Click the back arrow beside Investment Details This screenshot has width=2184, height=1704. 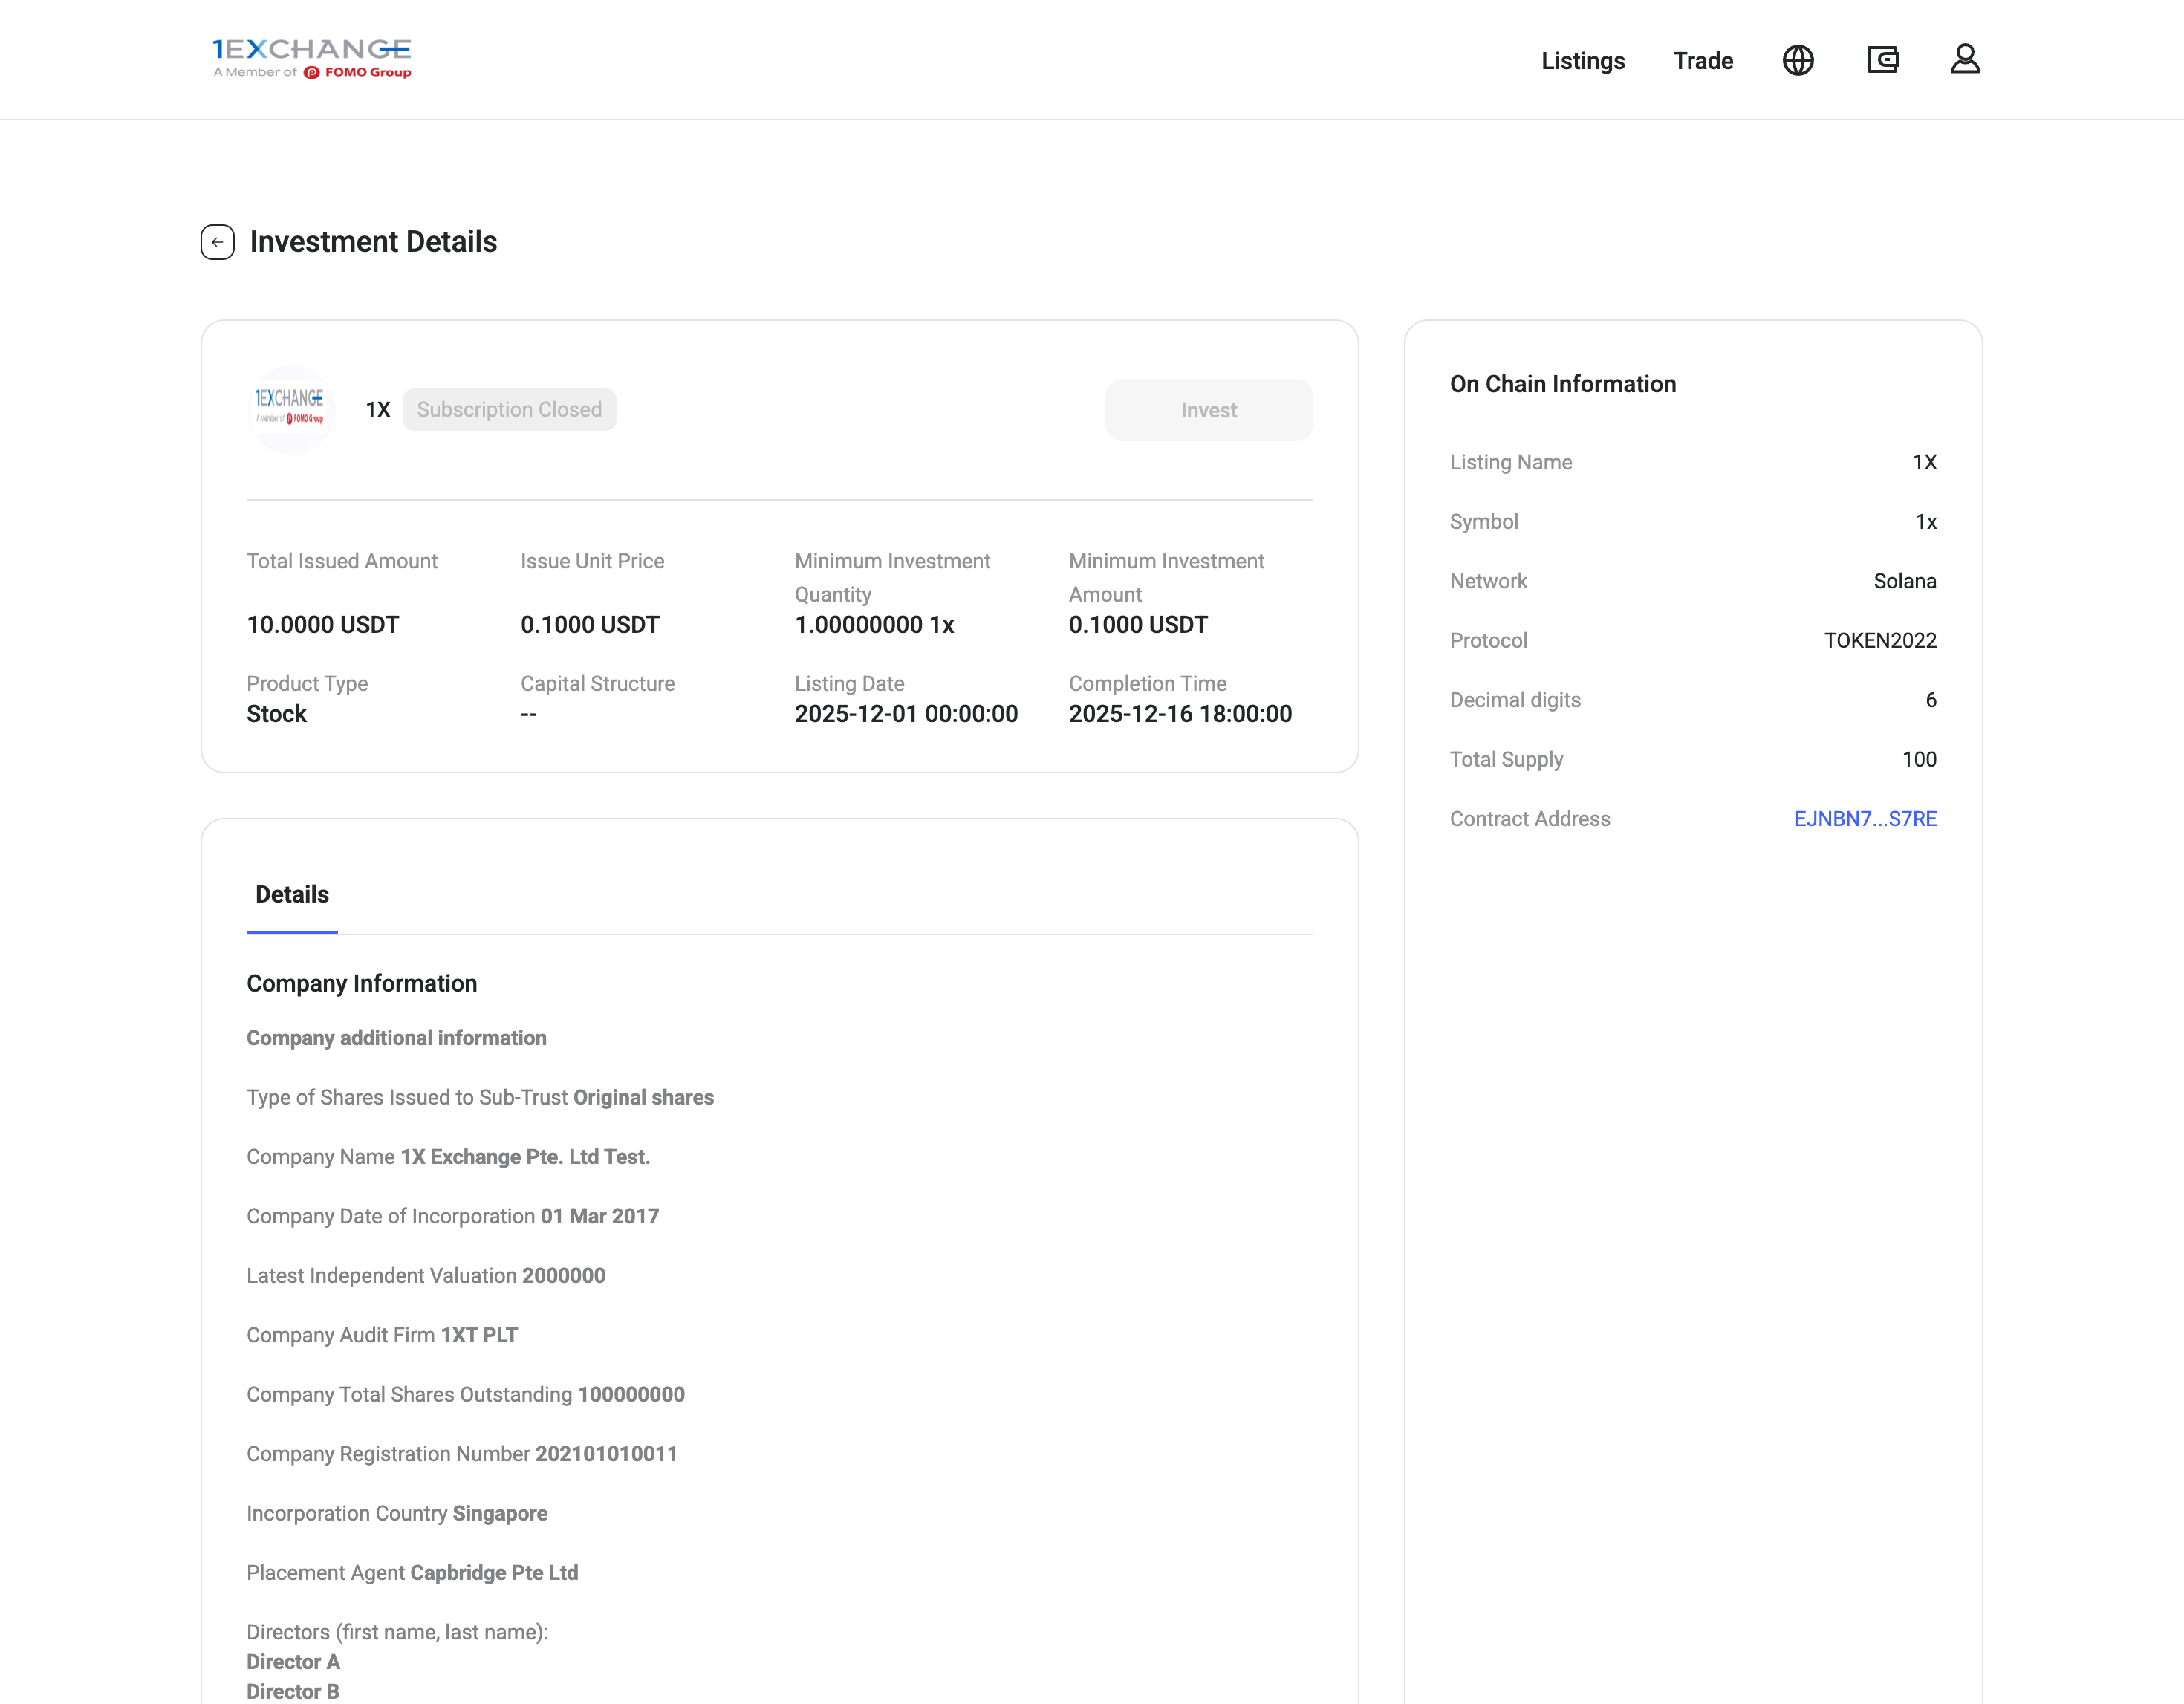point(217,242)
